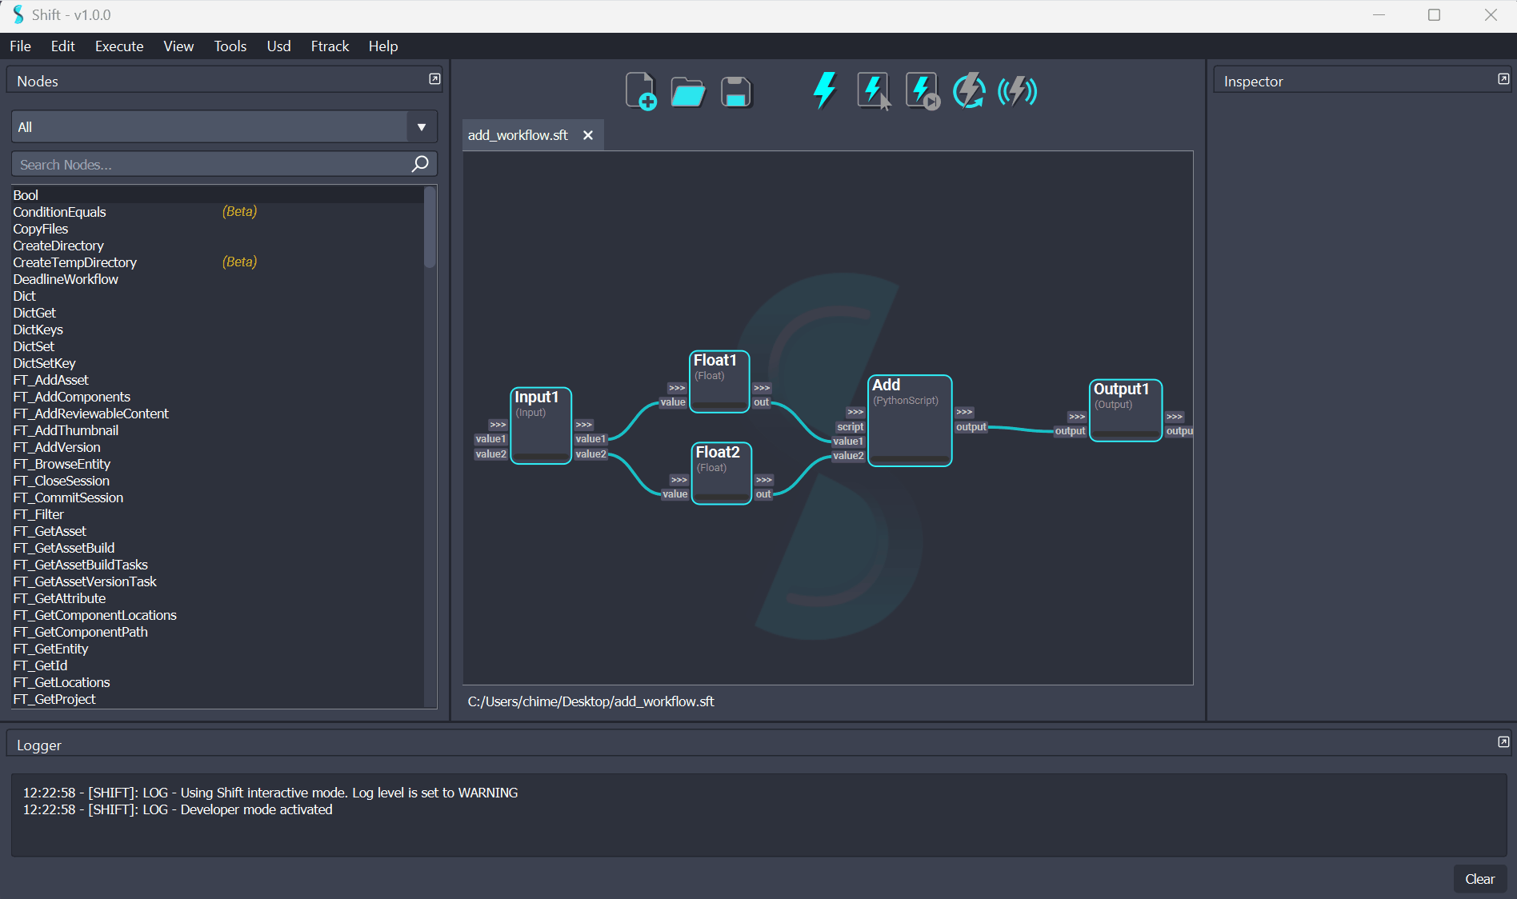Execute the workflow with the lightning bolt
Screen dimensions: 1517x899
pyautogui.click(x=824, y=90)
